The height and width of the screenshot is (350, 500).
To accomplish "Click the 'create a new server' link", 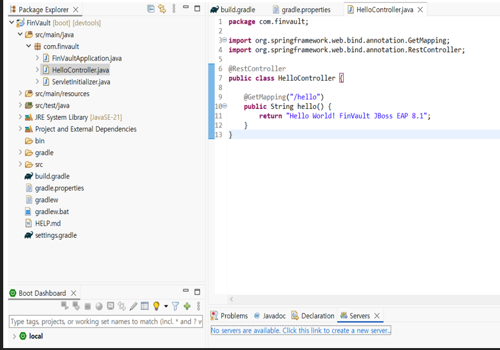I will click(x=301, y=330).
